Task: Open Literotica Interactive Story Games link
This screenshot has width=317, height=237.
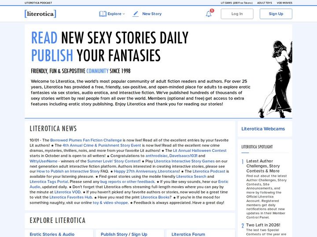Action: tap(184, 161)
